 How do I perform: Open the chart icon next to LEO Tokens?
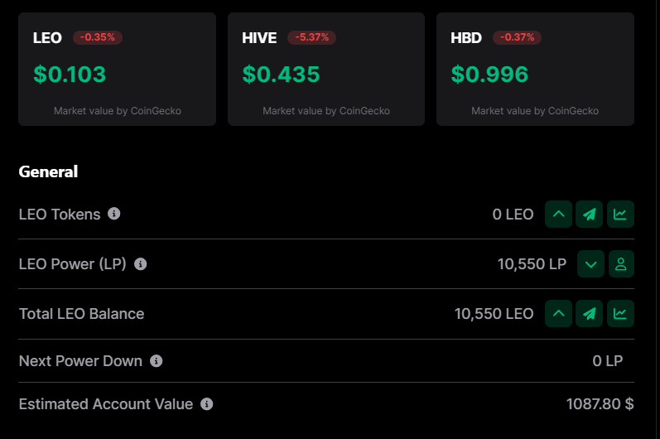tap(620, 215)
